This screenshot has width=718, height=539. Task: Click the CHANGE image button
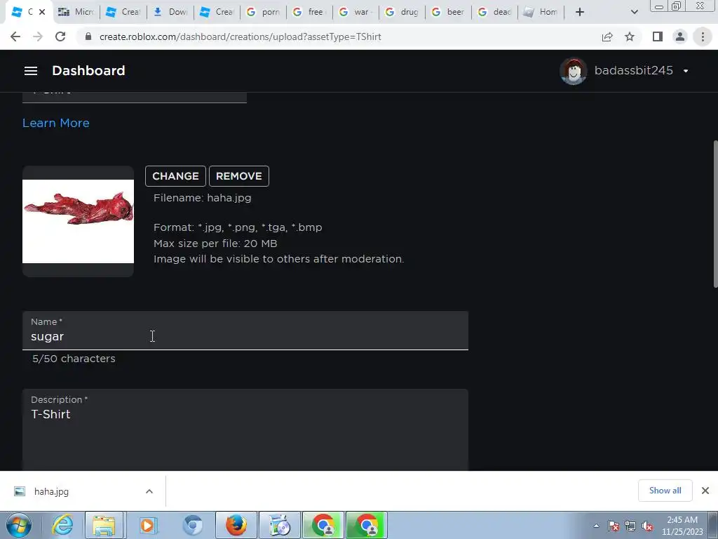tap(175, 176)
